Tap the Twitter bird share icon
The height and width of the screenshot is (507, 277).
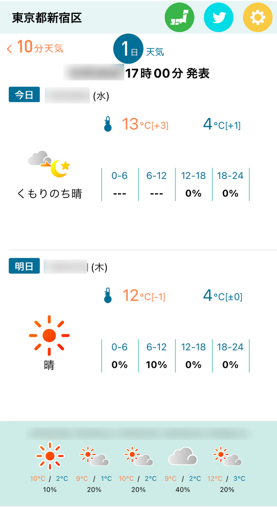click(219, 18)
